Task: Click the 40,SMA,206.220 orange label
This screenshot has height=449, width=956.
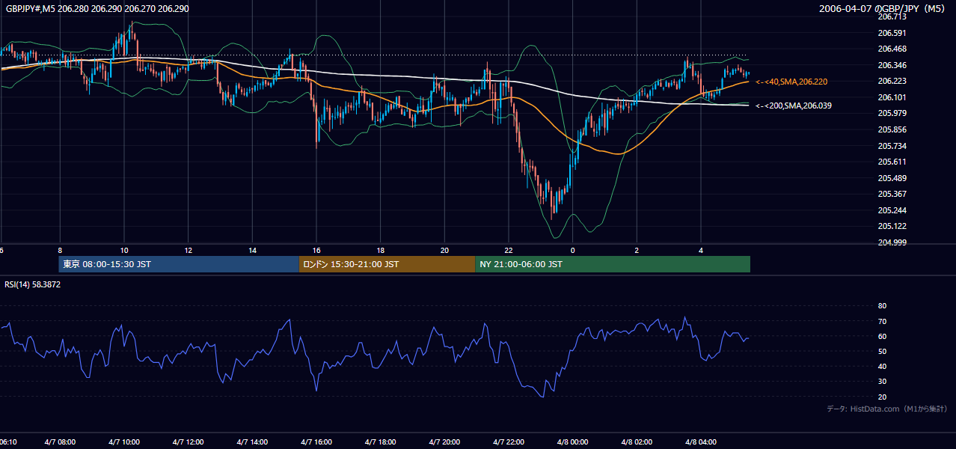Action: click(791, 82)
